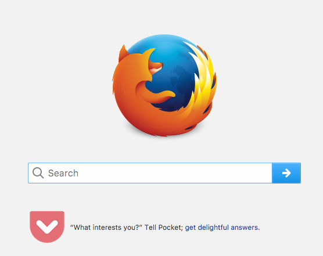Viewport: 323px width, 256px height.
Task: Submit the search with the blue go button
Action: click(286, 173)
